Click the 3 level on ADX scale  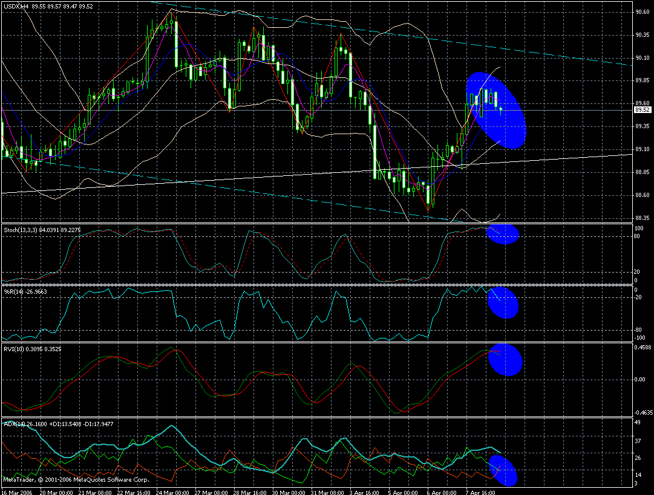coord(636,484)
